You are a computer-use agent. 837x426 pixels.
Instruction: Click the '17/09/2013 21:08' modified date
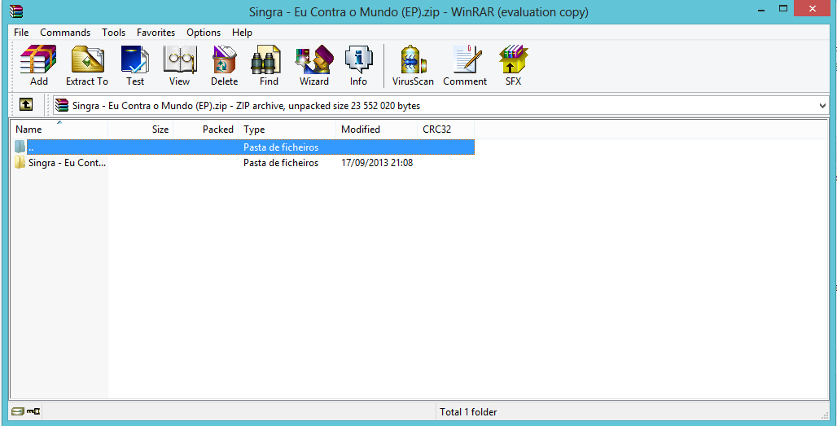[377, 163]
